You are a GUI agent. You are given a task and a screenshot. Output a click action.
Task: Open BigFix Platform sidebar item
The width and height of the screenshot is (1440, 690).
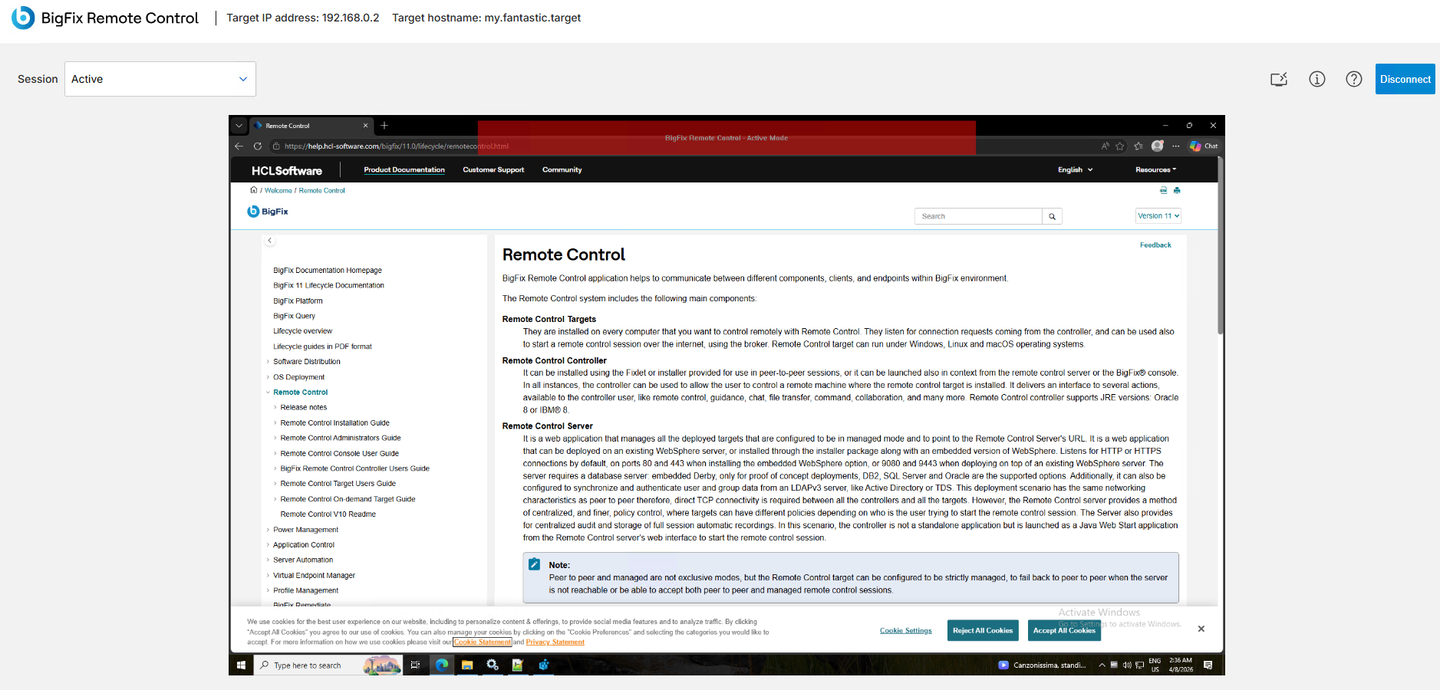(x=298, y=301)
